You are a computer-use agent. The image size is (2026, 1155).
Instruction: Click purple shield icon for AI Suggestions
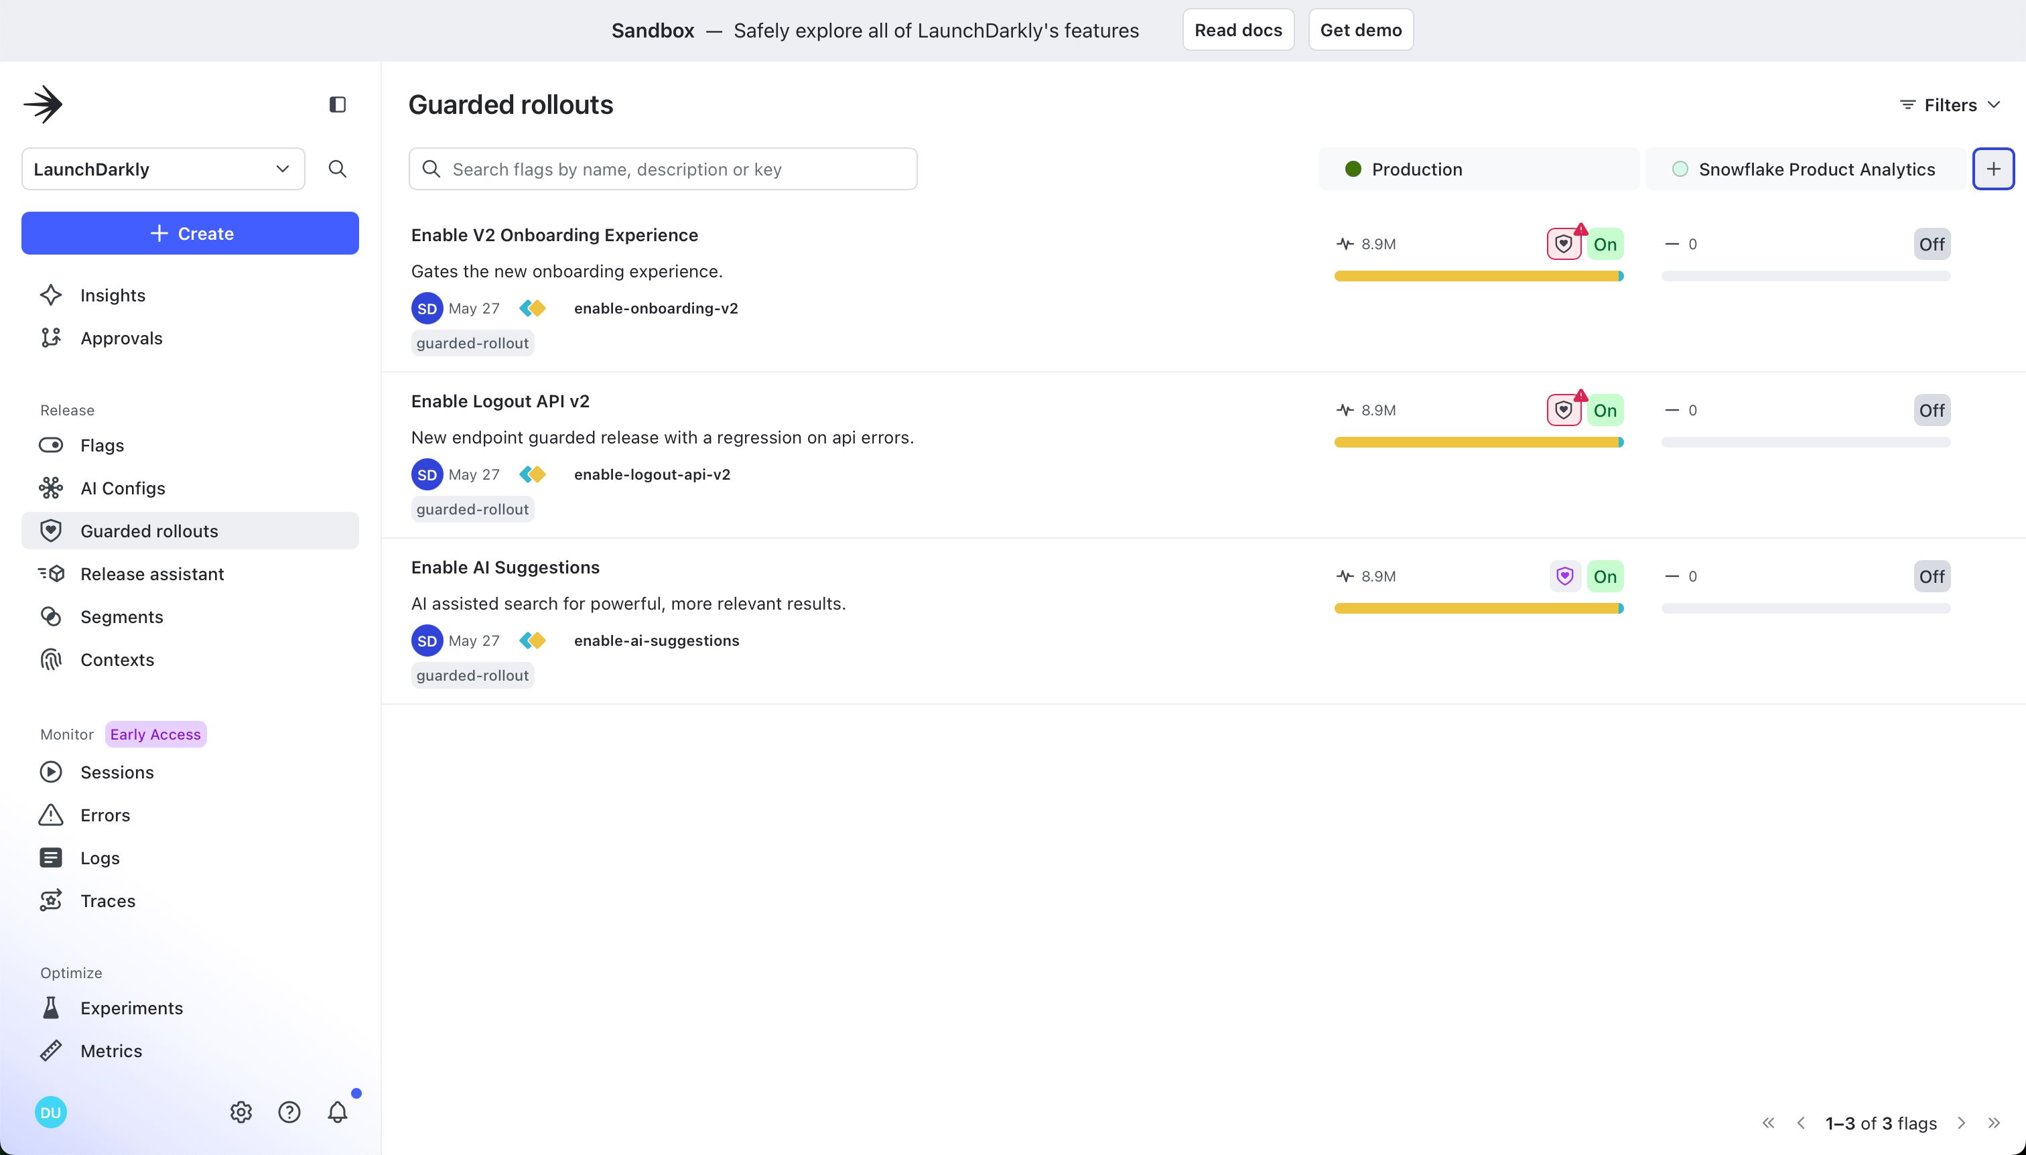(1565, 577)
